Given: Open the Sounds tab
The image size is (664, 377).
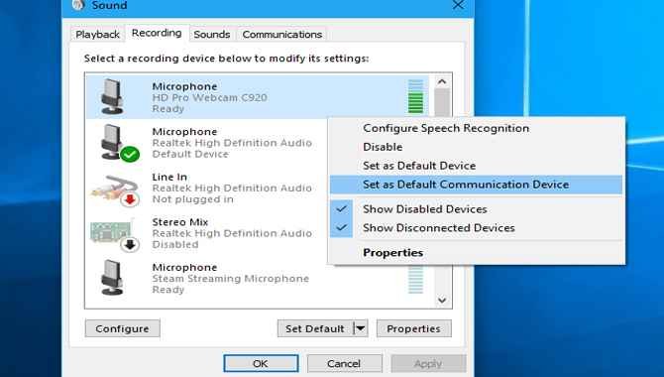Looking at the screenshot, I should 212,35.
